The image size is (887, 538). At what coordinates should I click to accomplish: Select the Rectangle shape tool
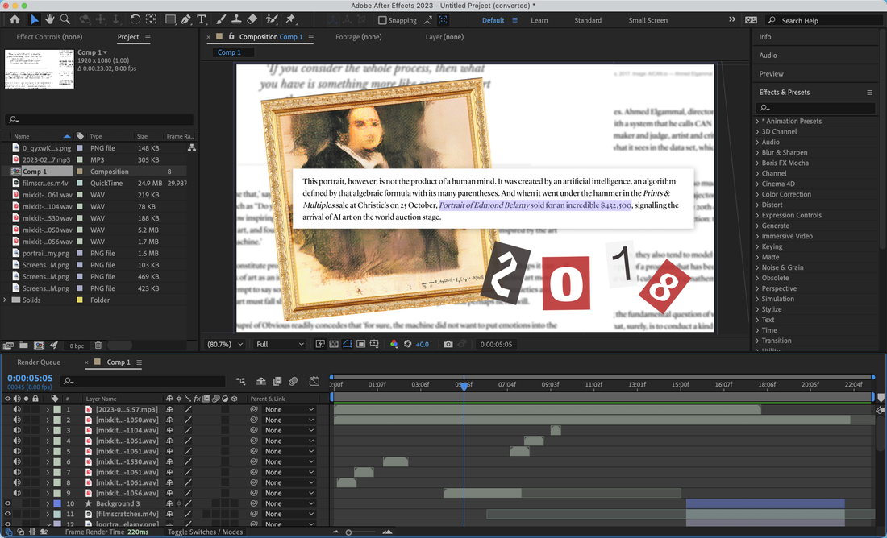[169, 19]
